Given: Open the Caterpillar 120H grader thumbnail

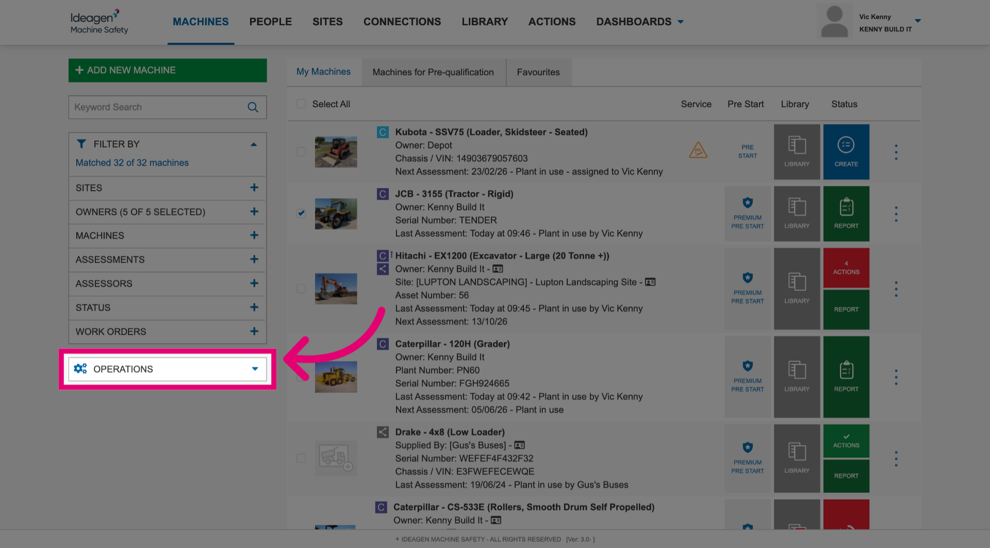Looking at the screenshot, I should (336, 377).
